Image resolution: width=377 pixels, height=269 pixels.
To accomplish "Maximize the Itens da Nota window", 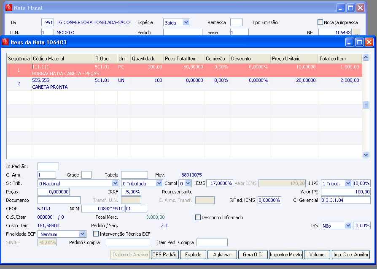I will 359,42.
